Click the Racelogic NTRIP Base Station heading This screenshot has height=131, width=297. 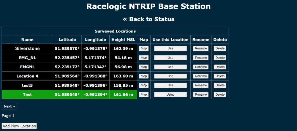[148, 6]
